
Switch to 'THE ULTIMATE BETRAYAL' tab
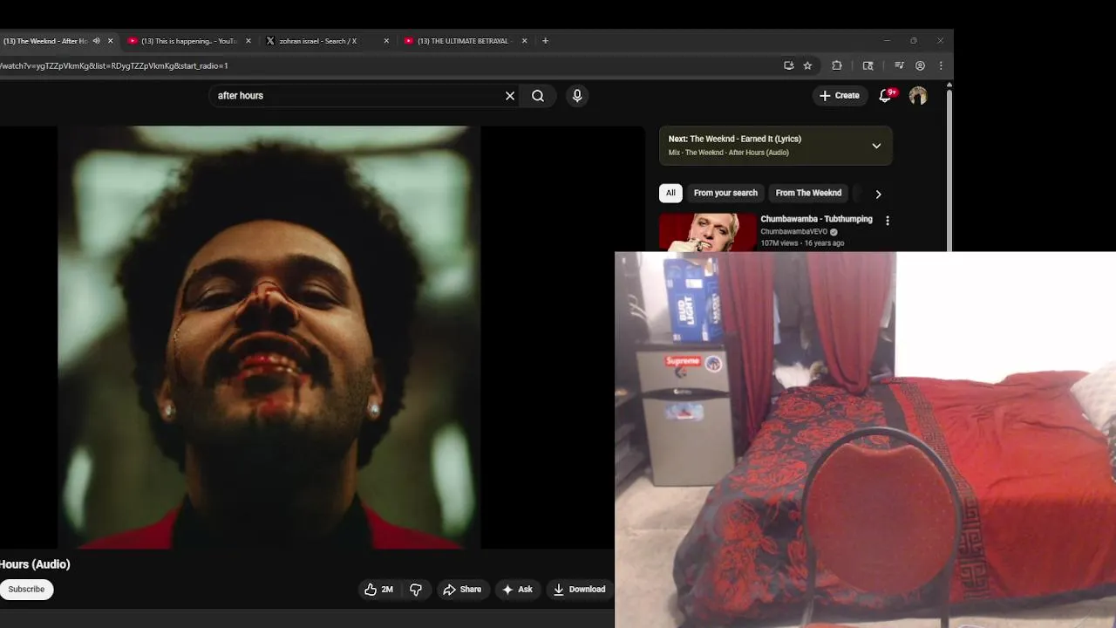pos(464,41)
